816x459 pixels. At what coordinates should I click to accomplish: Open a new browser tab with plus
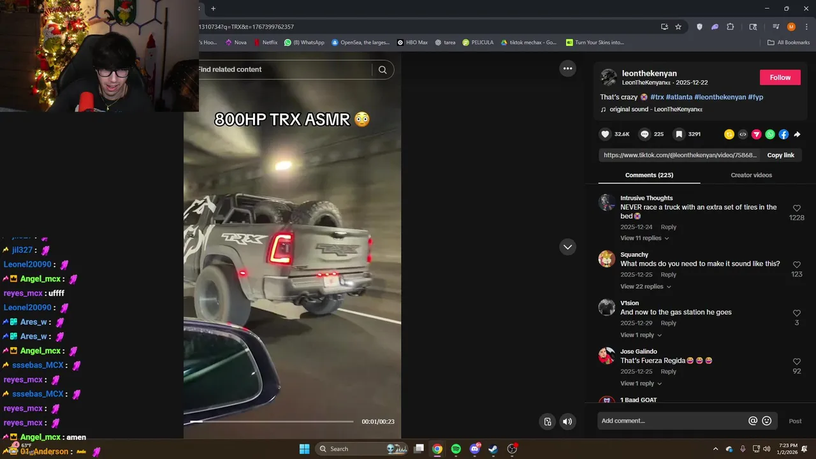click(x=213, y=8)
